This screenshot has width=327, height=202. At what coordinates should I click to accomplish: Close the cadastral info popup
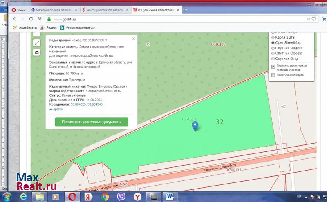pyautogui.click(x=133, y=39)
